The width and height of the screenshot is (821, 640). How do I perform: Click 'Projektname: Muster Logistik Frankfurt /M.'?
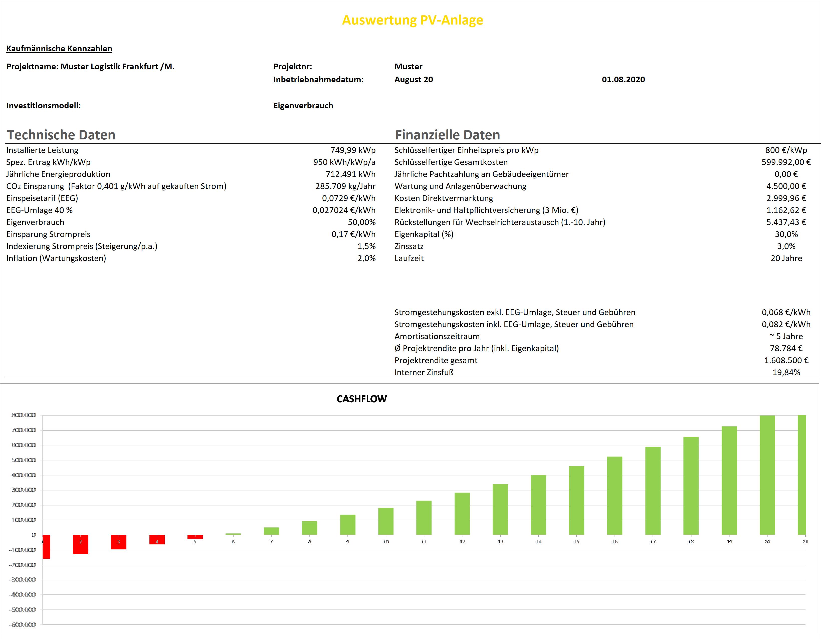[90, 67]
